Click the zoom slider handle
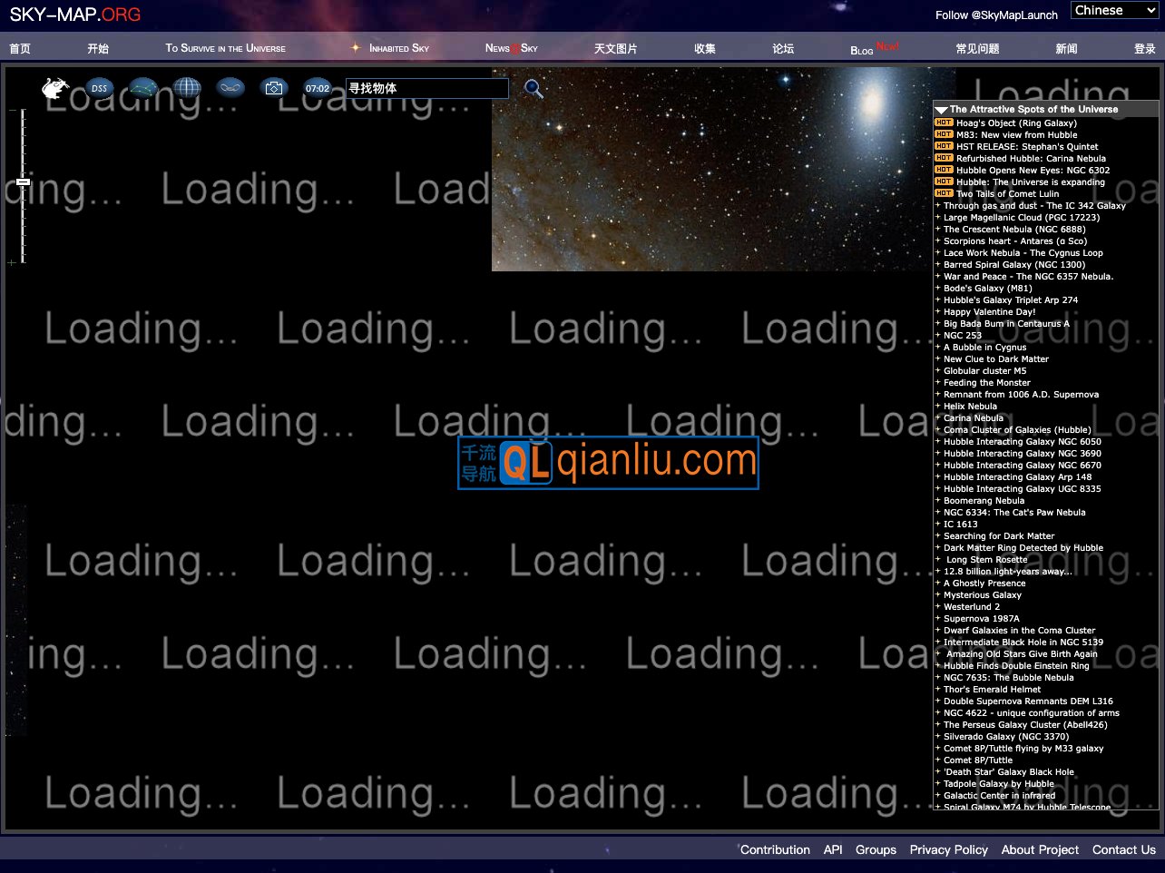 [24, 182]
